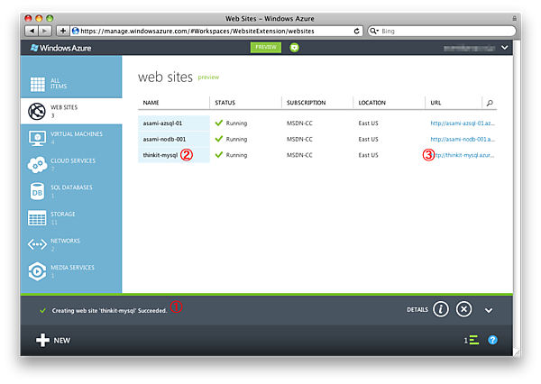
Task: Open the SQL Databases DB icon
Action: point(37,191)
